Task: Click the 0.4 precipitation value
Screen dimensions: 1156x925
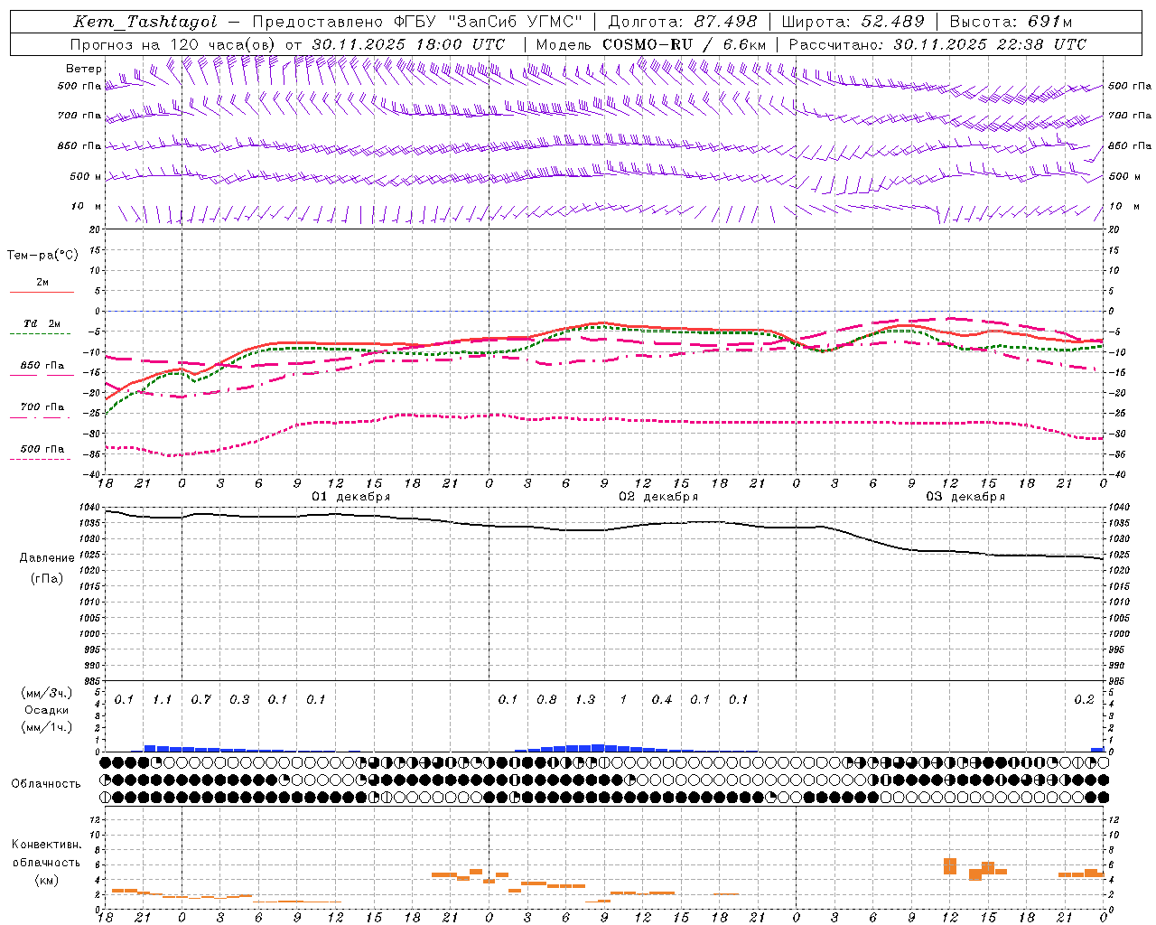Action: click(662, 700)
